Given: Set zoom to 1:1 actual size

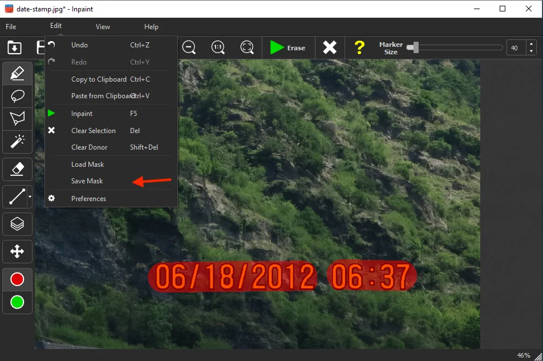Looking at the screenshot, I should (218, 47).
